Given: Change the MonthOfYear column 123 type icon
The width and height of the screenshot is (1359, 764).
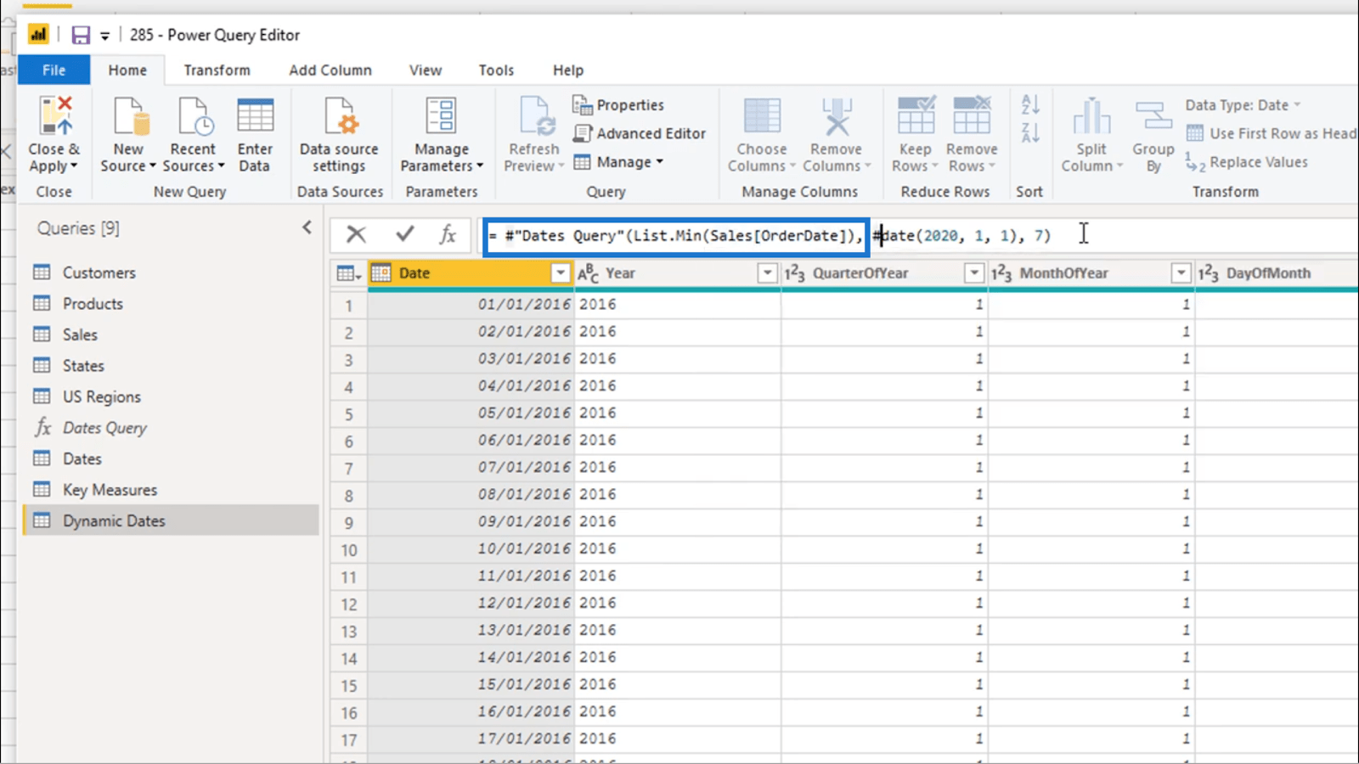Looking at the screenshot, I should (1001, 273).
